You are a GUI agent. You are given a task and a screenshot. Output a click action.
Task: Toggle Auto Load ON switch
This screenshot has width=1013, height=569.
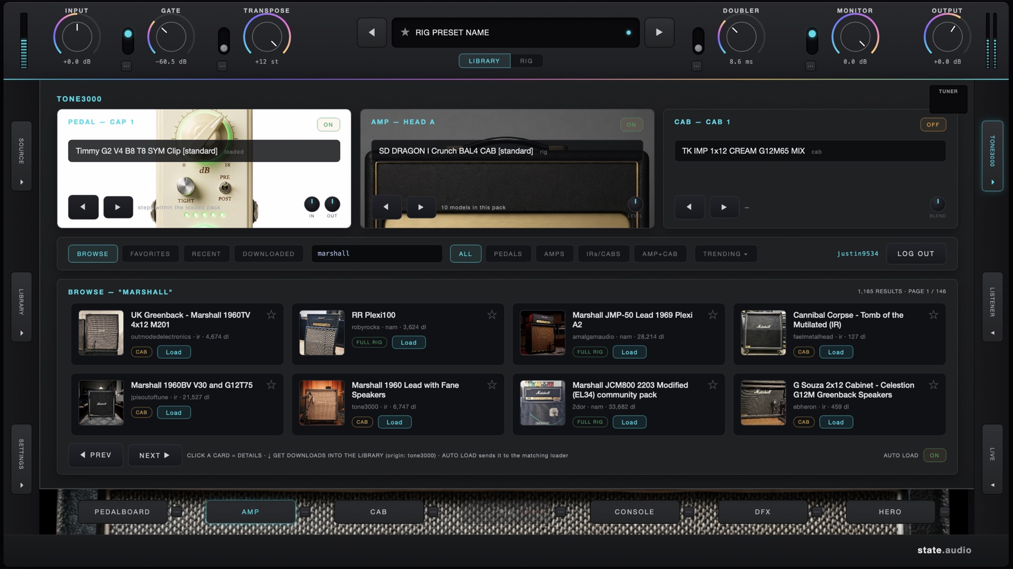(935, 455)
